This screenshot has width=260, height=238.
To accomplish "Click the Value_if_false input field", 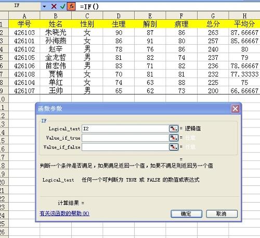I will tap(125, 147).
